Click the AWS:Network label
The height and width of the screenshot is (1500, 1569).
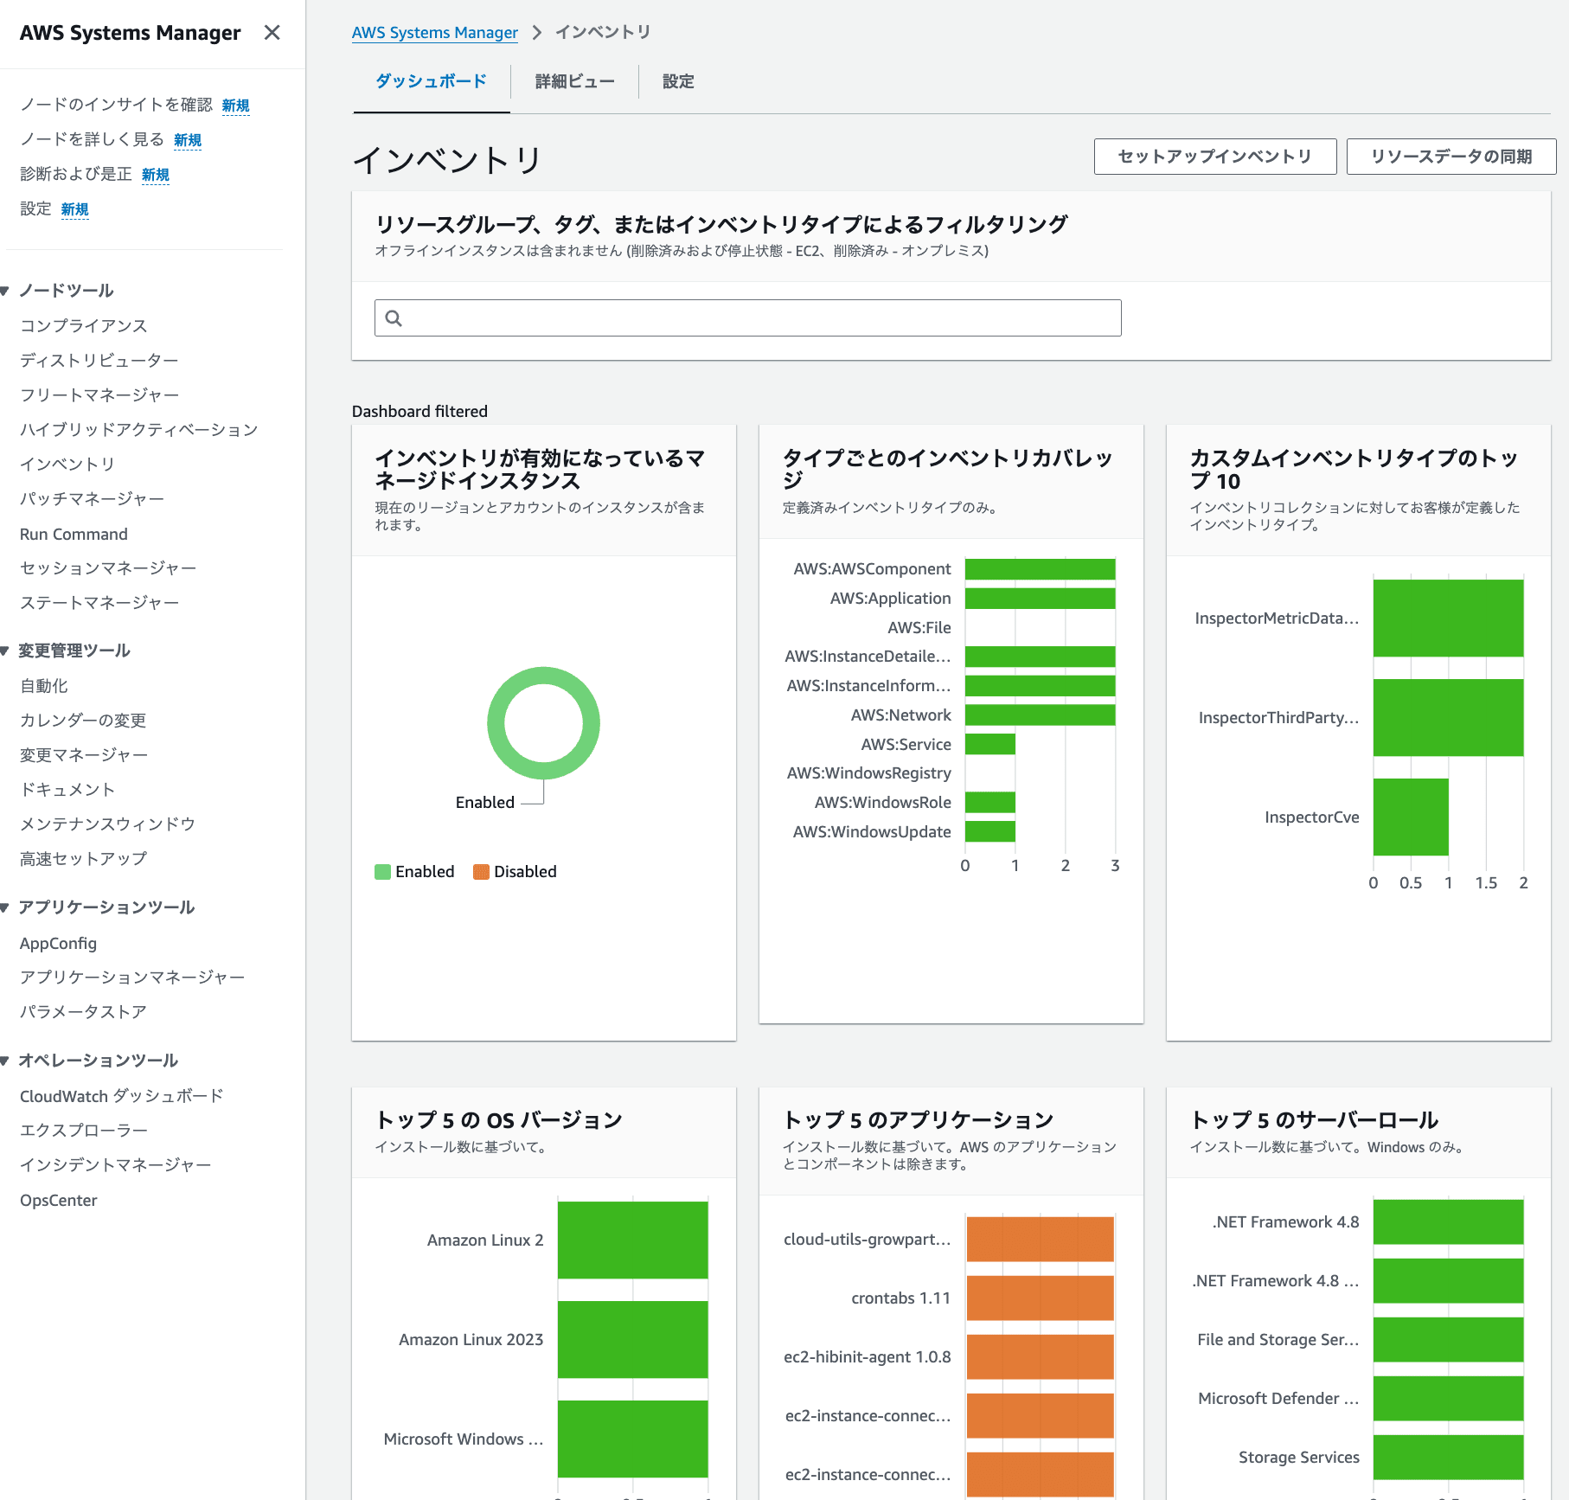tap(900, 715)
